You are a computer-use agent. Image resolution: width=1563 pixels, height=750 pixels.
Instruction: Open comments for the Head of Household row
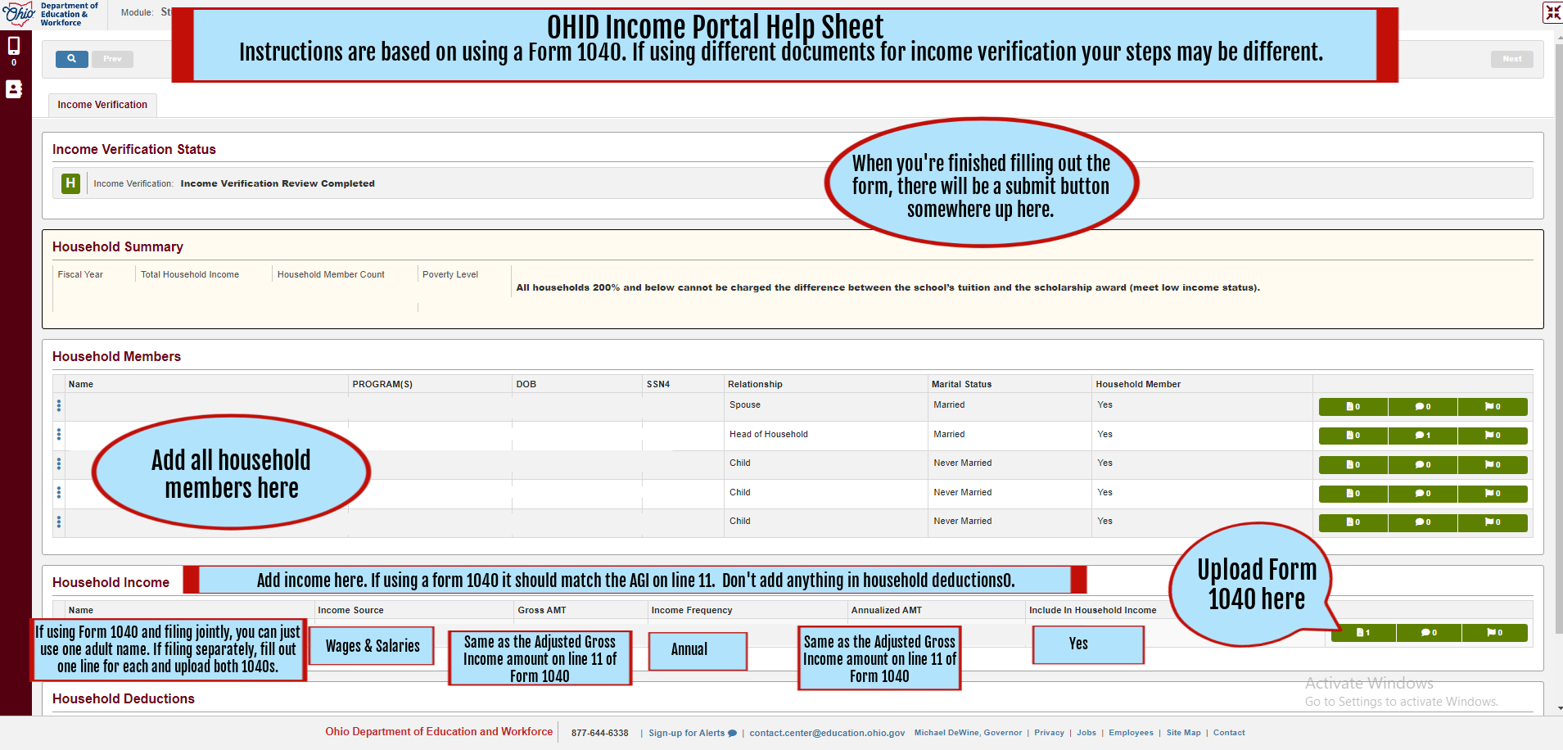(x=1422, y=436)
